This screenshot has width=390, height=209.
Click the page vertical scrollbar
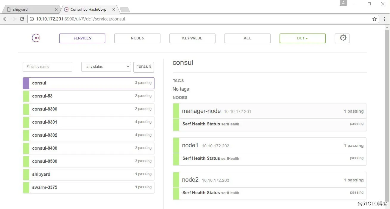click(387, 116)
